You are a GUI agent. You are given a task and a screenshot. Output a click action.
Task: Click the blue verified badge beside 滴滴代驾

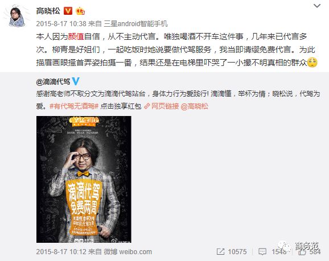click(76, 81)
